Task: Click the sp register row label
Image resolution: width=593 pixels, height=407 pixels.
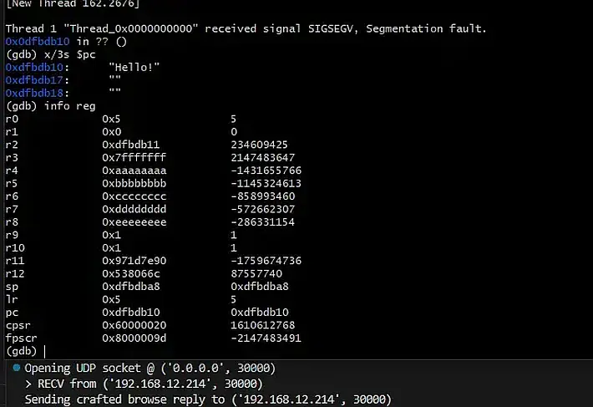Action: tap(12, 287)
